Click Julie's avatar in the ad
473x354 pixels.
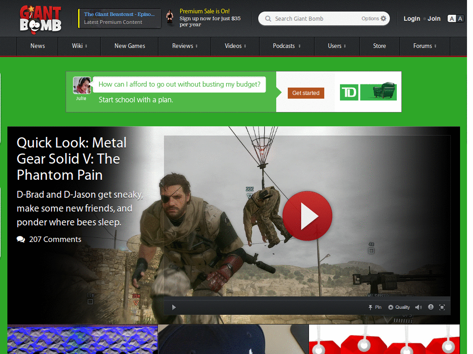tap(82, 85)
